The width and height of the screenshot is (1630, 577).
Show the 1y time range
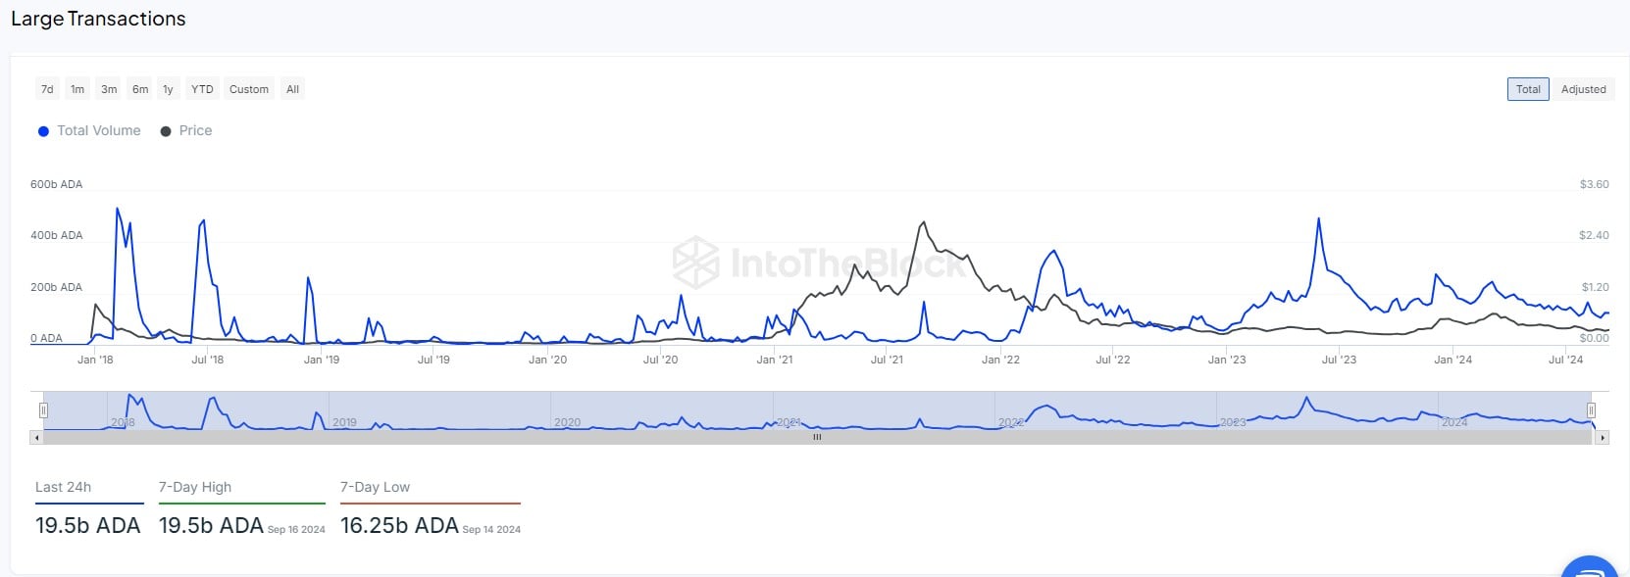click(168, 89)
